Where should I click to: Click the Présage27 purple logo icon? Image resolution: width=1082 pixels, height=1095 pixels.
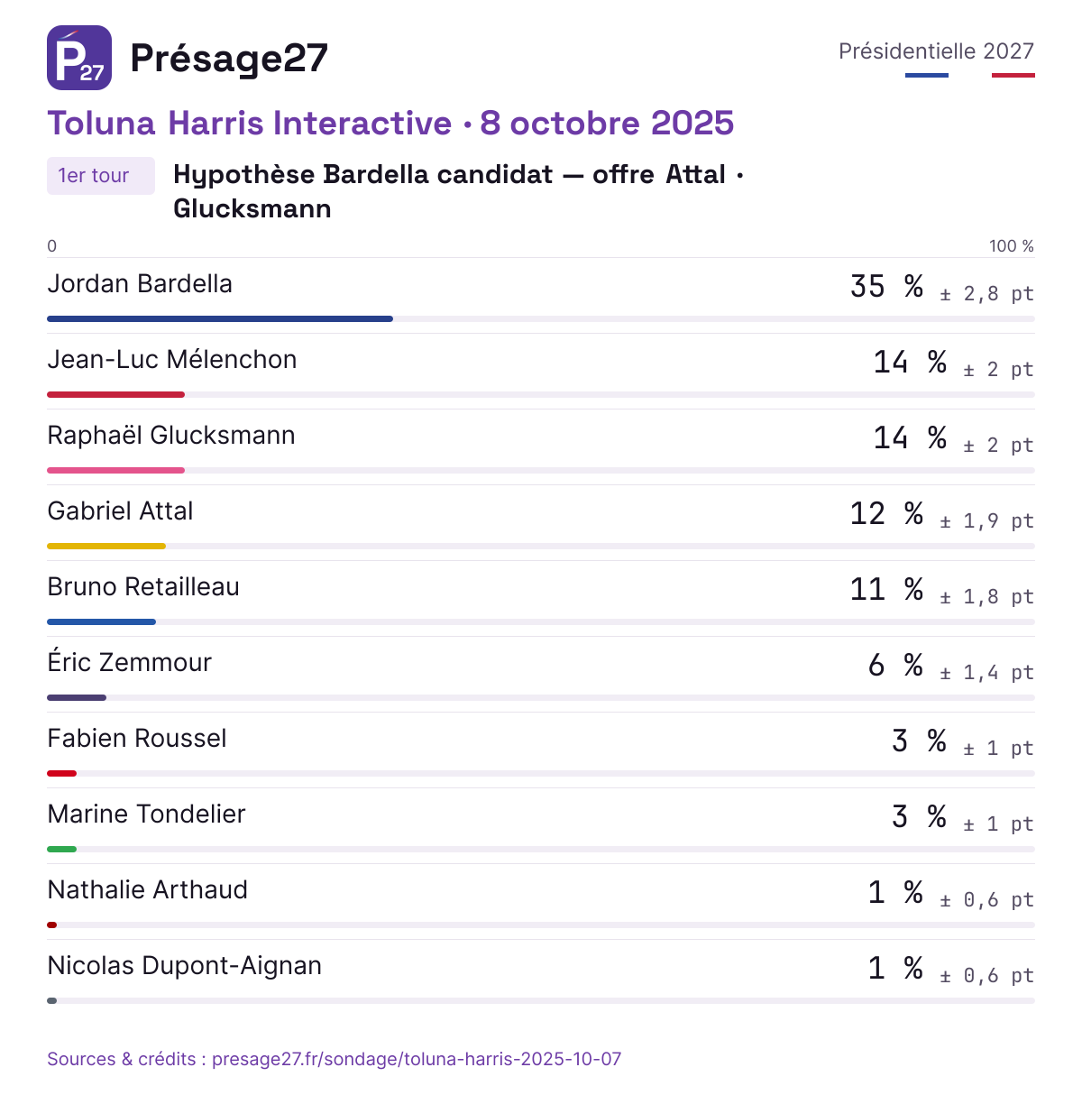[x=79, y=58]
